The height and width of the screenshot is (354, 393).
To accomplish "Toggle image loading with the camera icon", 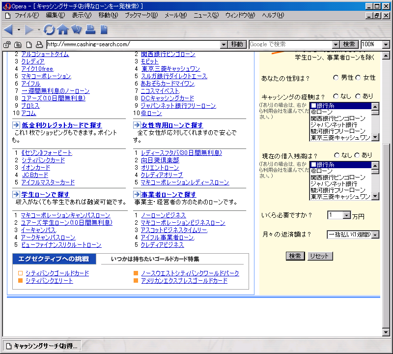I will 18,45.
